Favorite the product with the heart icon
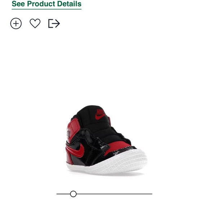Viewport: 209px width, 209px height. 35,23
